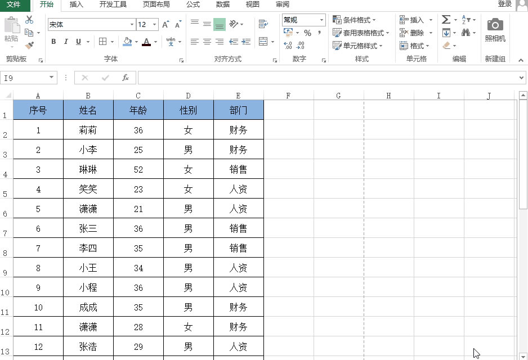Click the percentage style icon
Viewport: 528px width, 360px height.
tap(307, 33)
